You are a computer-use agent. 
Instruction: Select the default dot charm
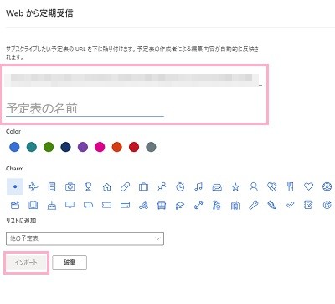15,186
